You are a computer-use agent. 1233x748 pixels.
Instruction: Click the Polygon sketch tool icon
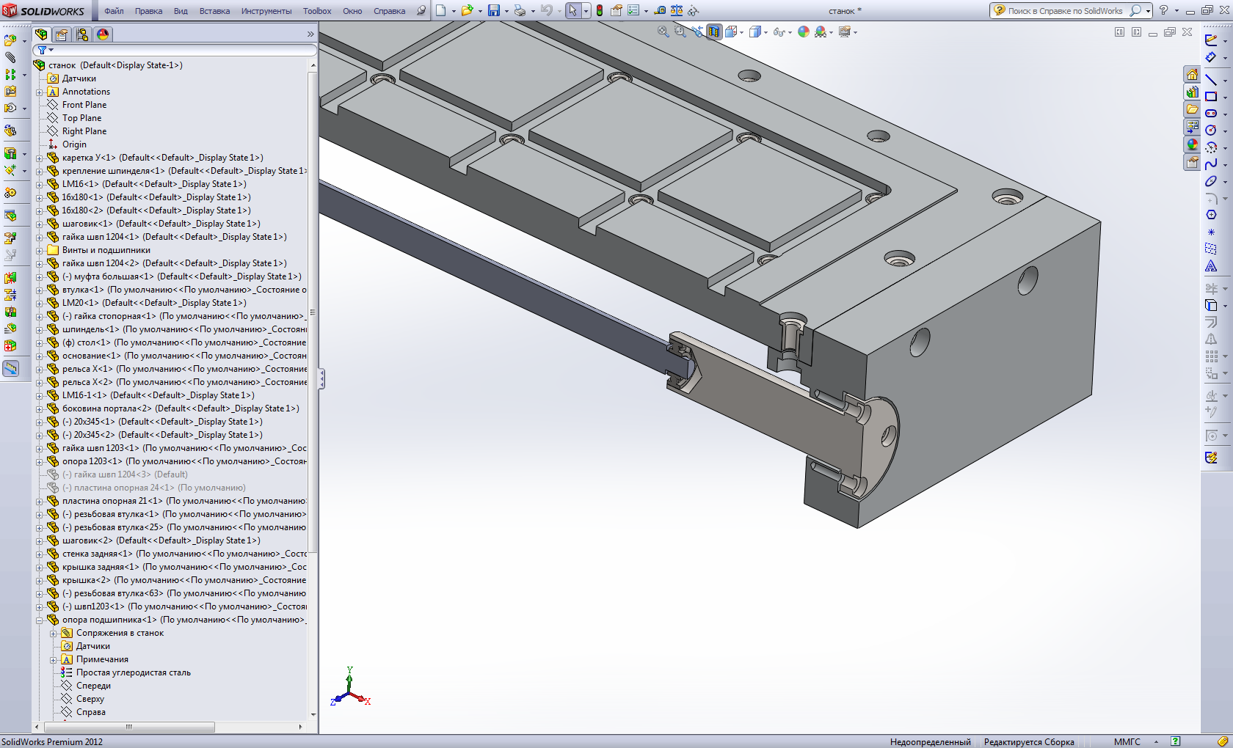pos(1211,214)
